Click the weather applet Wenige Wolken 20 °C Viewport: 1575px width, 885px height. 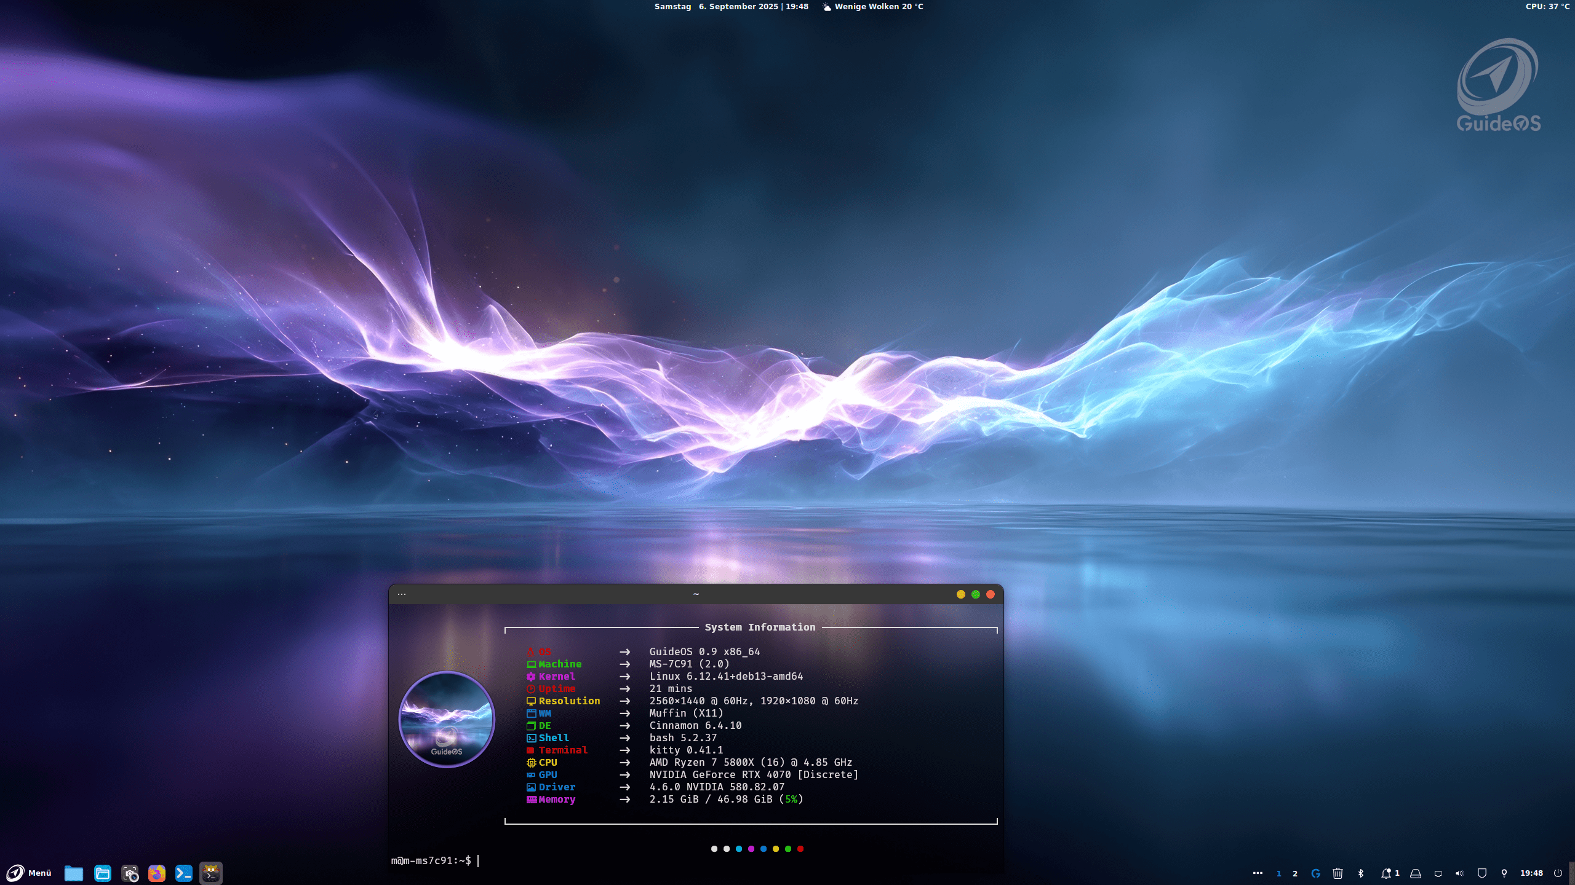873,7
